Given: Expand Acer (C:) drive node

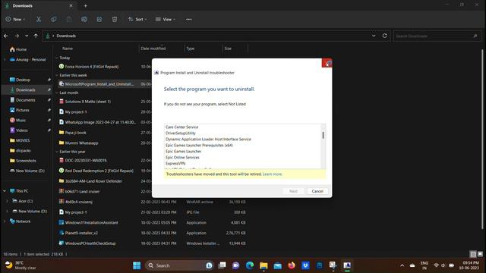Looking at the screenshot, I should tap(7, 201).
